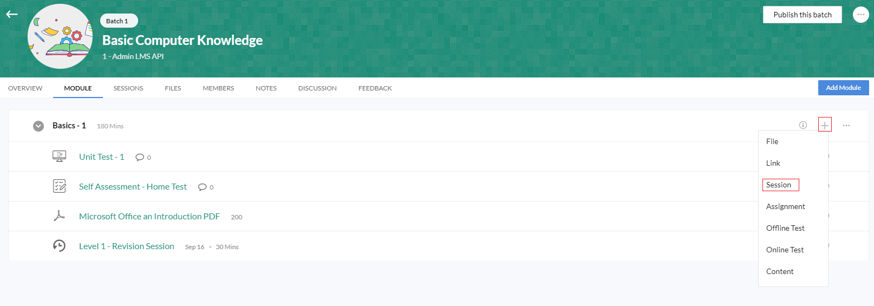
Task: Open the Sessions tab
Action: 128,88
